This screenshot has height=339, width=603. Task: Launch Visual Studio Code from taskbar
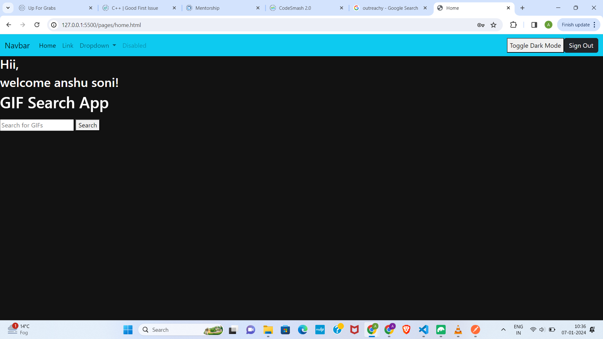pos(424,330)
